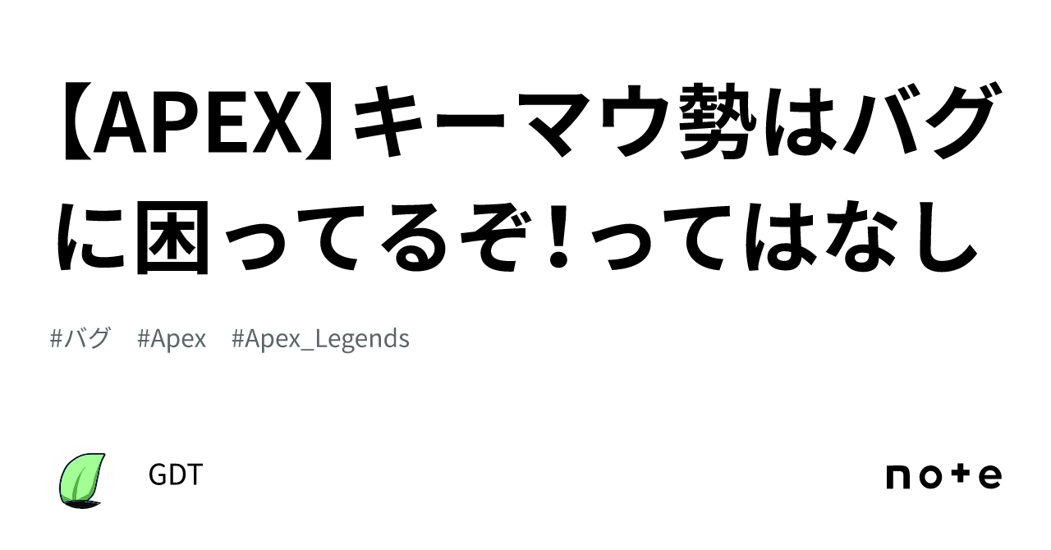This screenshot has width=1051, height=550.
Task: Click the green leaf avatar icon
Action: point(82,479)
